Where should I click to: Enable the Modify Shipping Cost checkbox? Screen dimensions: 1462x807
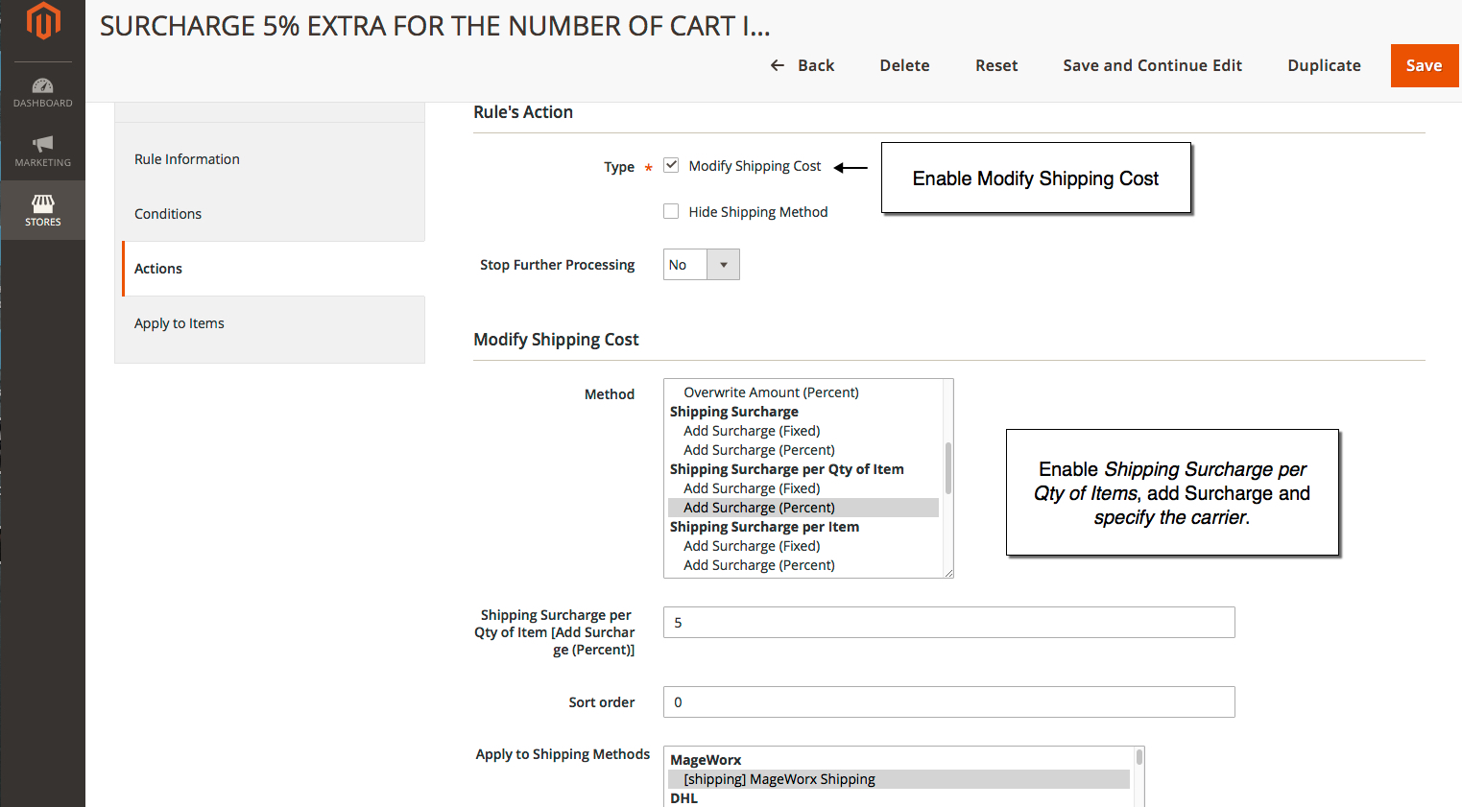click(671, 164)
